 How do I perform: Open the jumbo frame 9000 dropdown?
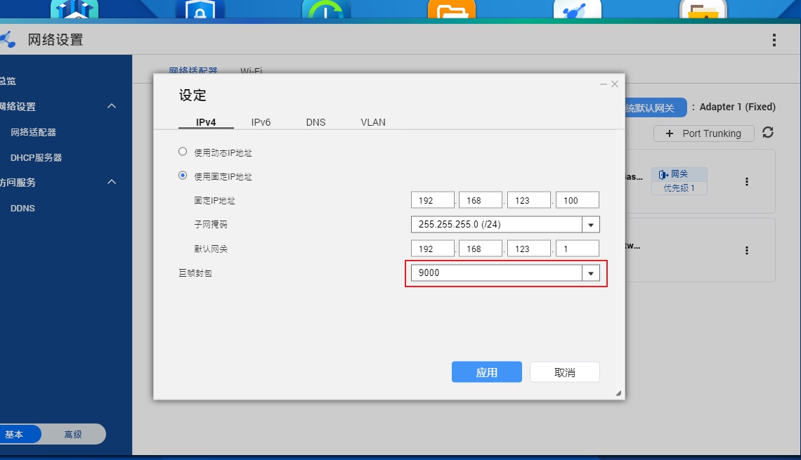pos(590,272)
